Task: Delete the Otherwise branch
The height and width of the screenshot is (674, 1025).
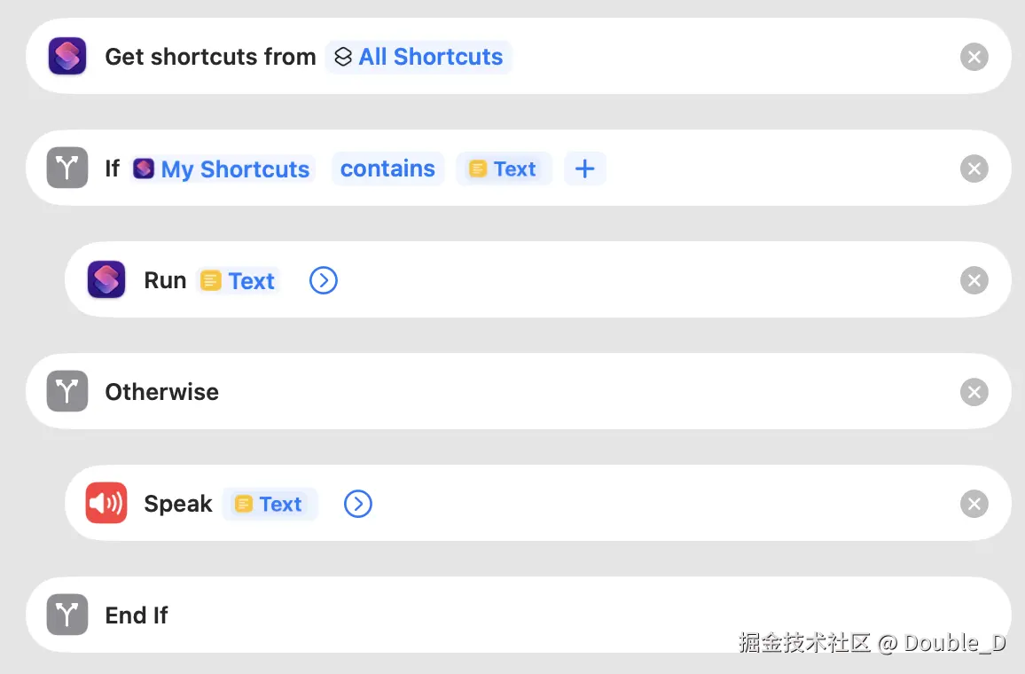Action: click(x=974, y=392)
